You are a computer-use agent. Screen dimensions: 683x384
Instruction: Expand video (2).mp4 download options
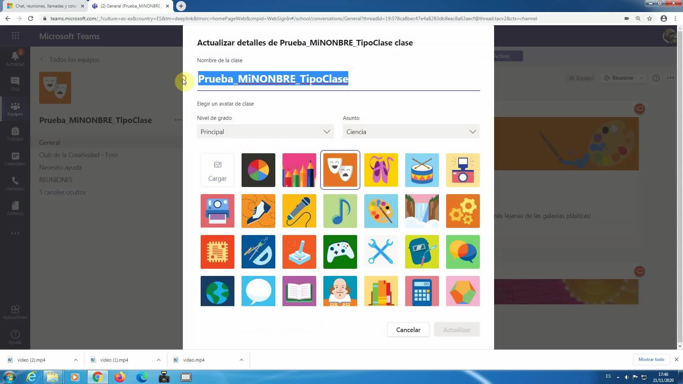(76, 360)
